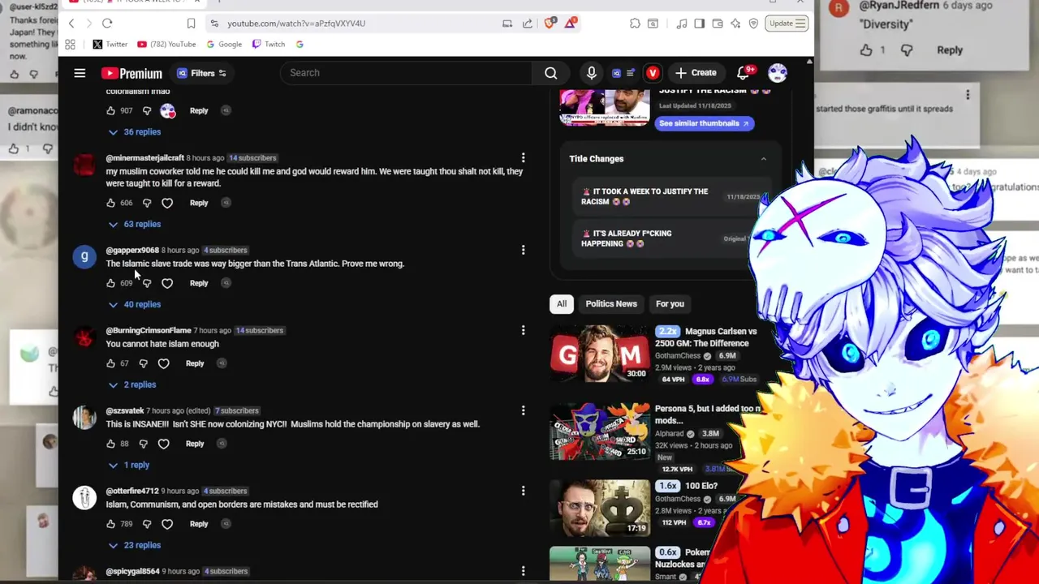Open the 100 Elo? video thumbnail
The image size is (1039, 584).
pyautogui.click(x=600, y=508)
